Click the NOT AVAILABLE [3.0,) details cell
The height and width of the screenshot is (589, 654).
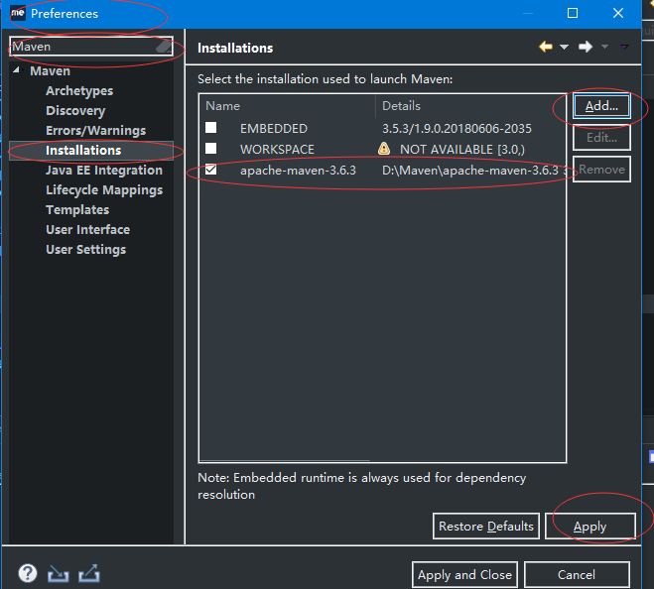tap(462, 149)
